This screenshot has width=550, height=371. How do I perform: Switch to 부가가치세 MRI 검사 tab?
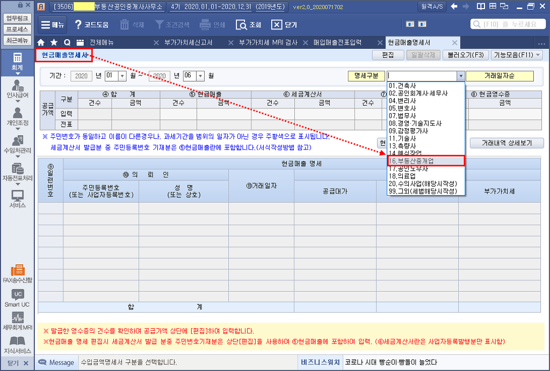click(x=268, y=43)
